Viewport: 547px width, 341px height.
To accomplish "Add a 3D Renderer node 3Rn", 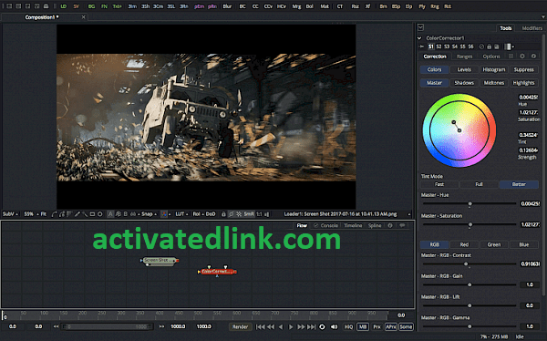I will [184, 6].
